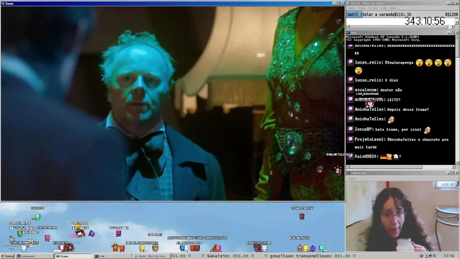460x259 pixels.
Task: Click the TIOWILLSHOW pixel avatar
Action: click(x=302, y=216)
